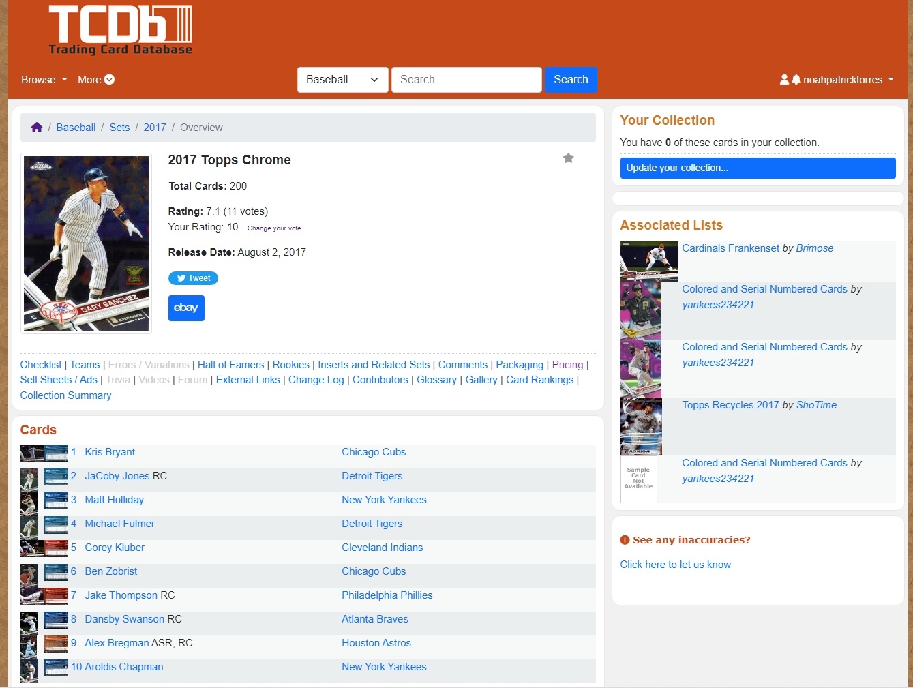Open External Links page

point(248,380)
